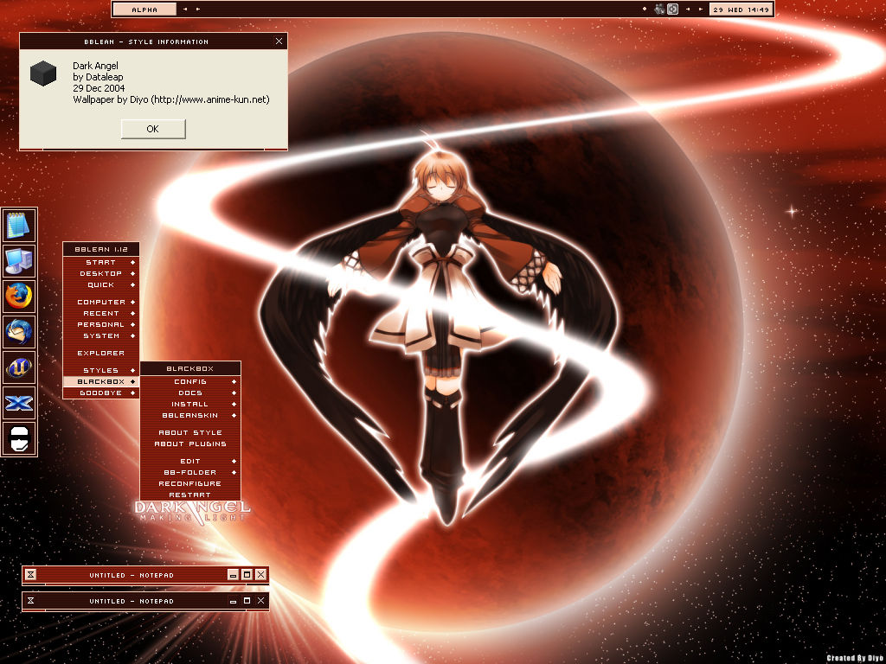Screen dimensions: 886x664
Task: Select About Plugins menu entry
Action: pos(190,444)
